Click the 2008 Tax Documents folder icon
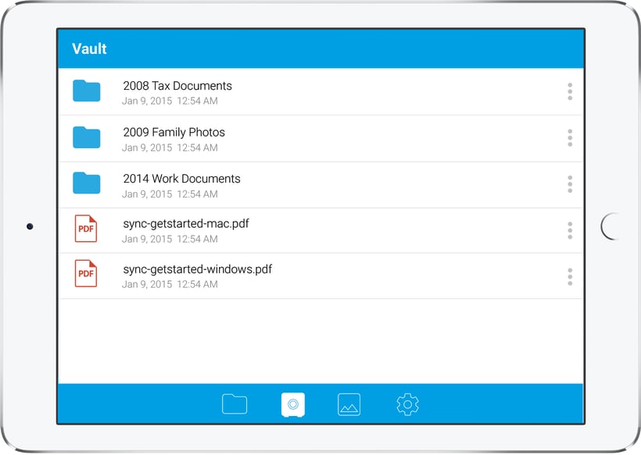The height and width of the screenshot is (455, 641). (86, 91)
